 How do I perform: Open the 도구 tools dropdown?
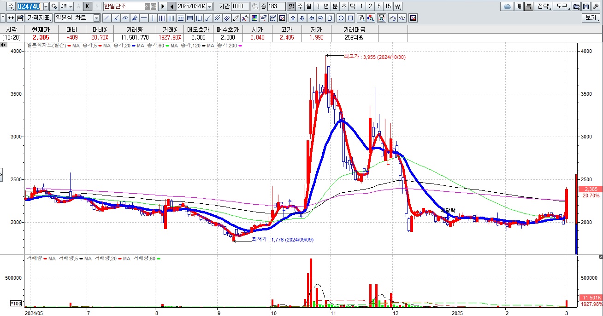click(562, 6)
